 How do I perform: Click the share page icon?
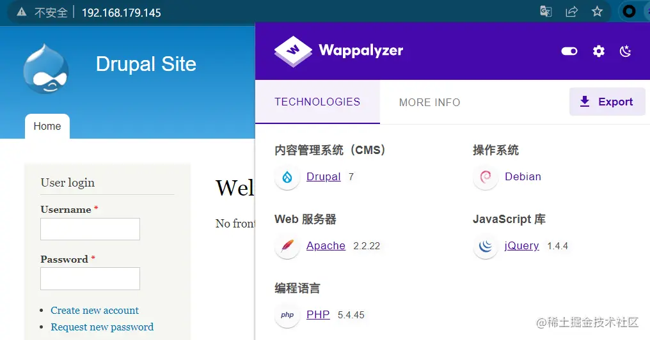coord(572,11)
